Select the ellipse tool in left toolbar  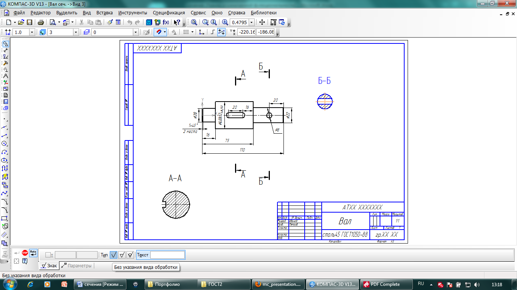coord(5,160)
